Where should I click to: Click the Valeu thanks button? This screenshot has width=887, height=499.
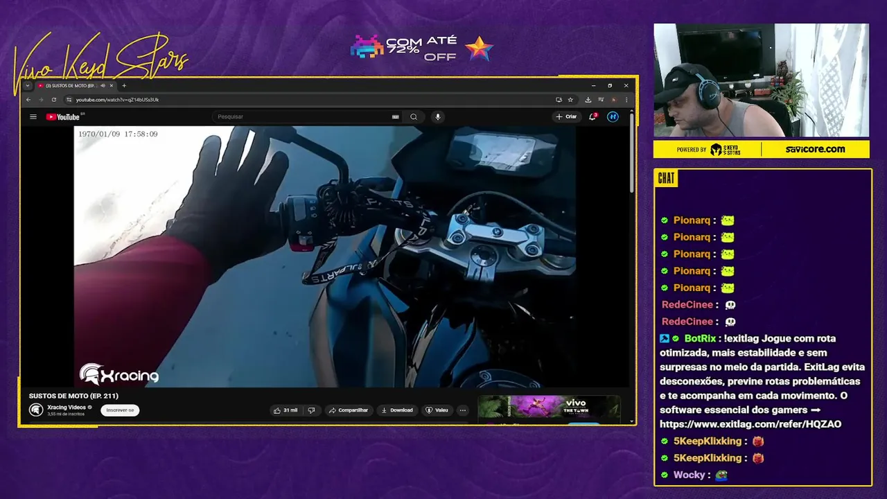(437, 410)
